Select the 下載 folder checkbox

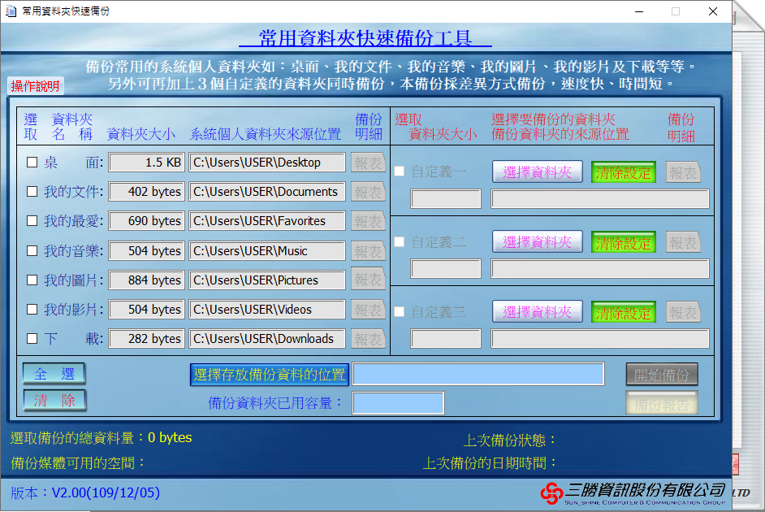(32, 339)
